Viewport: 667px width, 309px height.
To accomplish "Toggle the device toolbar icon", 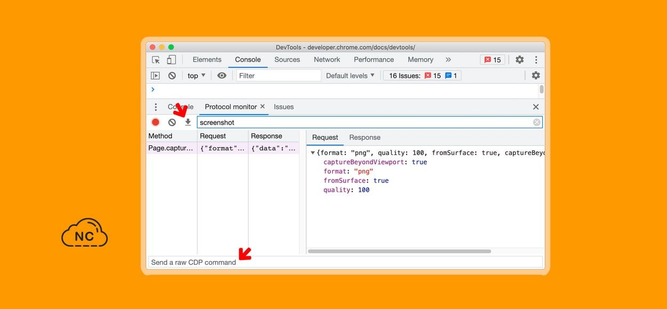I will click(171, 60).
